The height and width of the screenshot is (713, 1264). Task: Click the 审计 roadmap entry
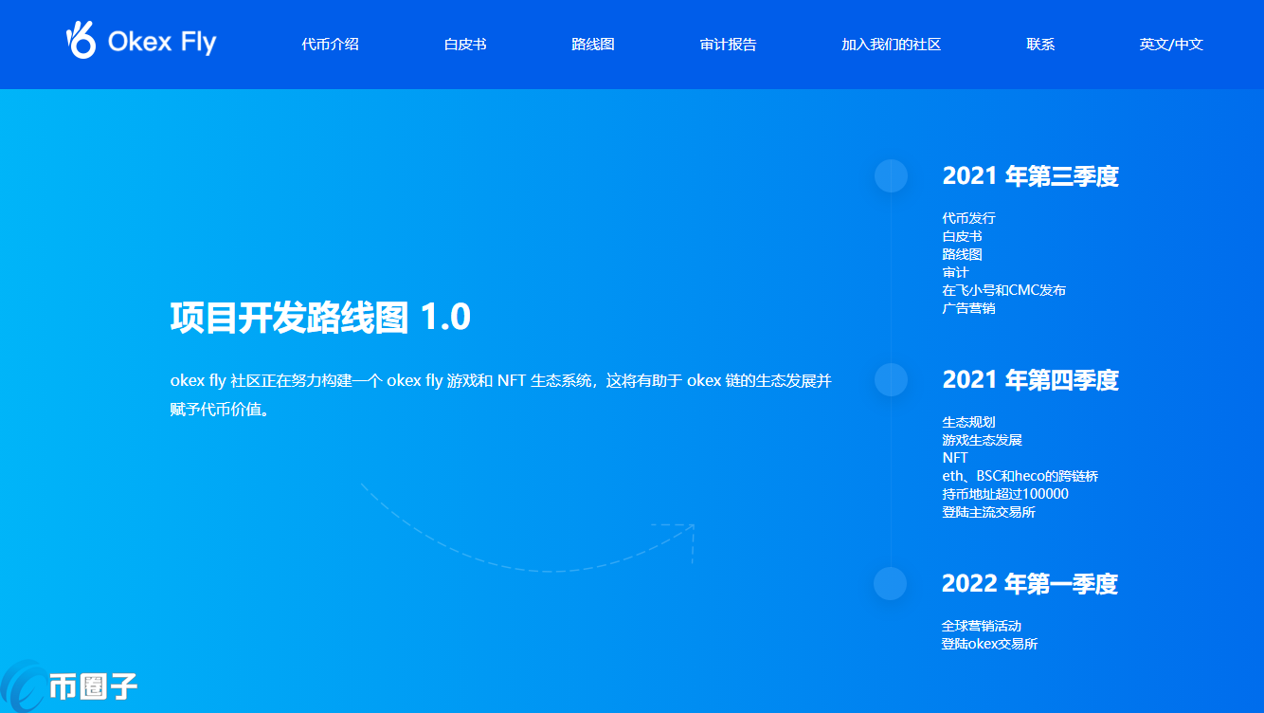click(x=955, y=272)
